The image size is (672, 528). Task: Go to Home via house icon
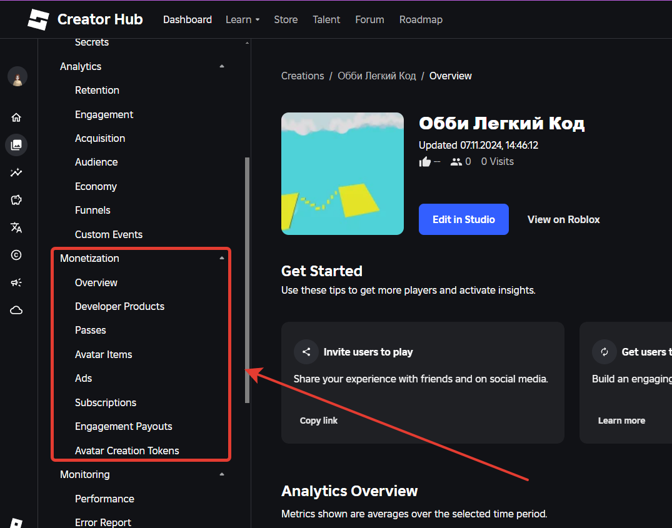click(x=16, y=117)
